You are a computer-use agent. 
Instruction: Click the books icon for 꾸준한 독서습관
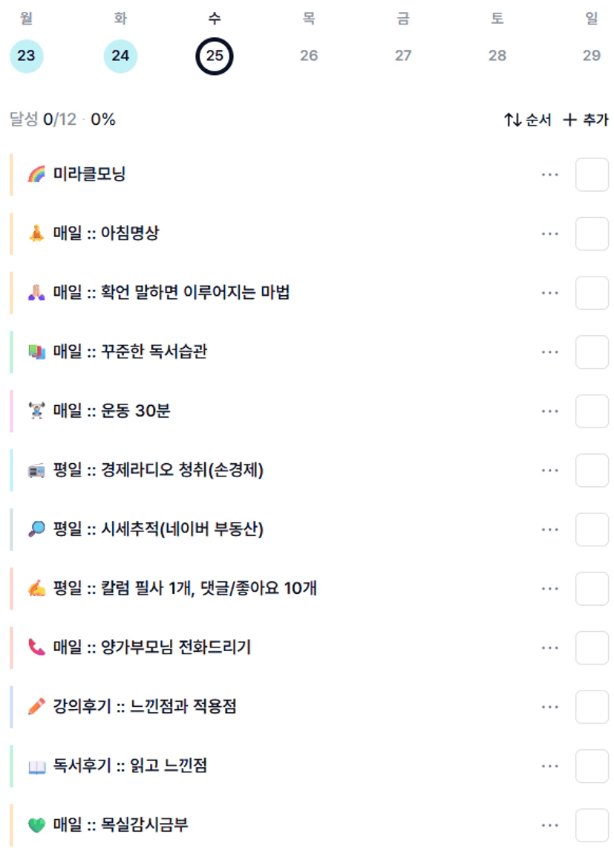[36, 352]
